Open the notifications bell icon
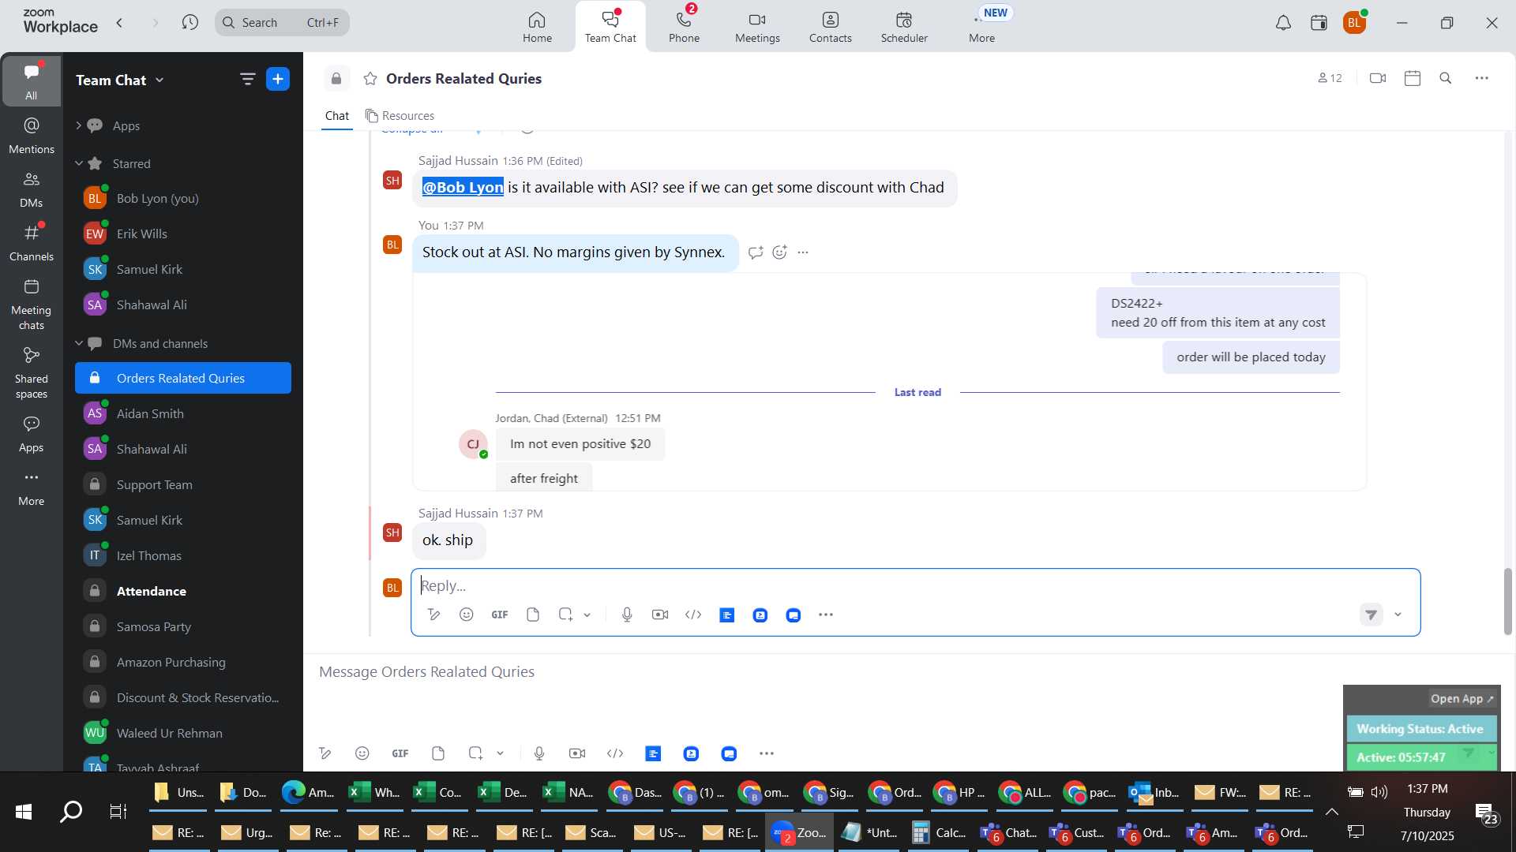Image resolution: width=1516 pixels, height=852 pixels. point(1283,23)
